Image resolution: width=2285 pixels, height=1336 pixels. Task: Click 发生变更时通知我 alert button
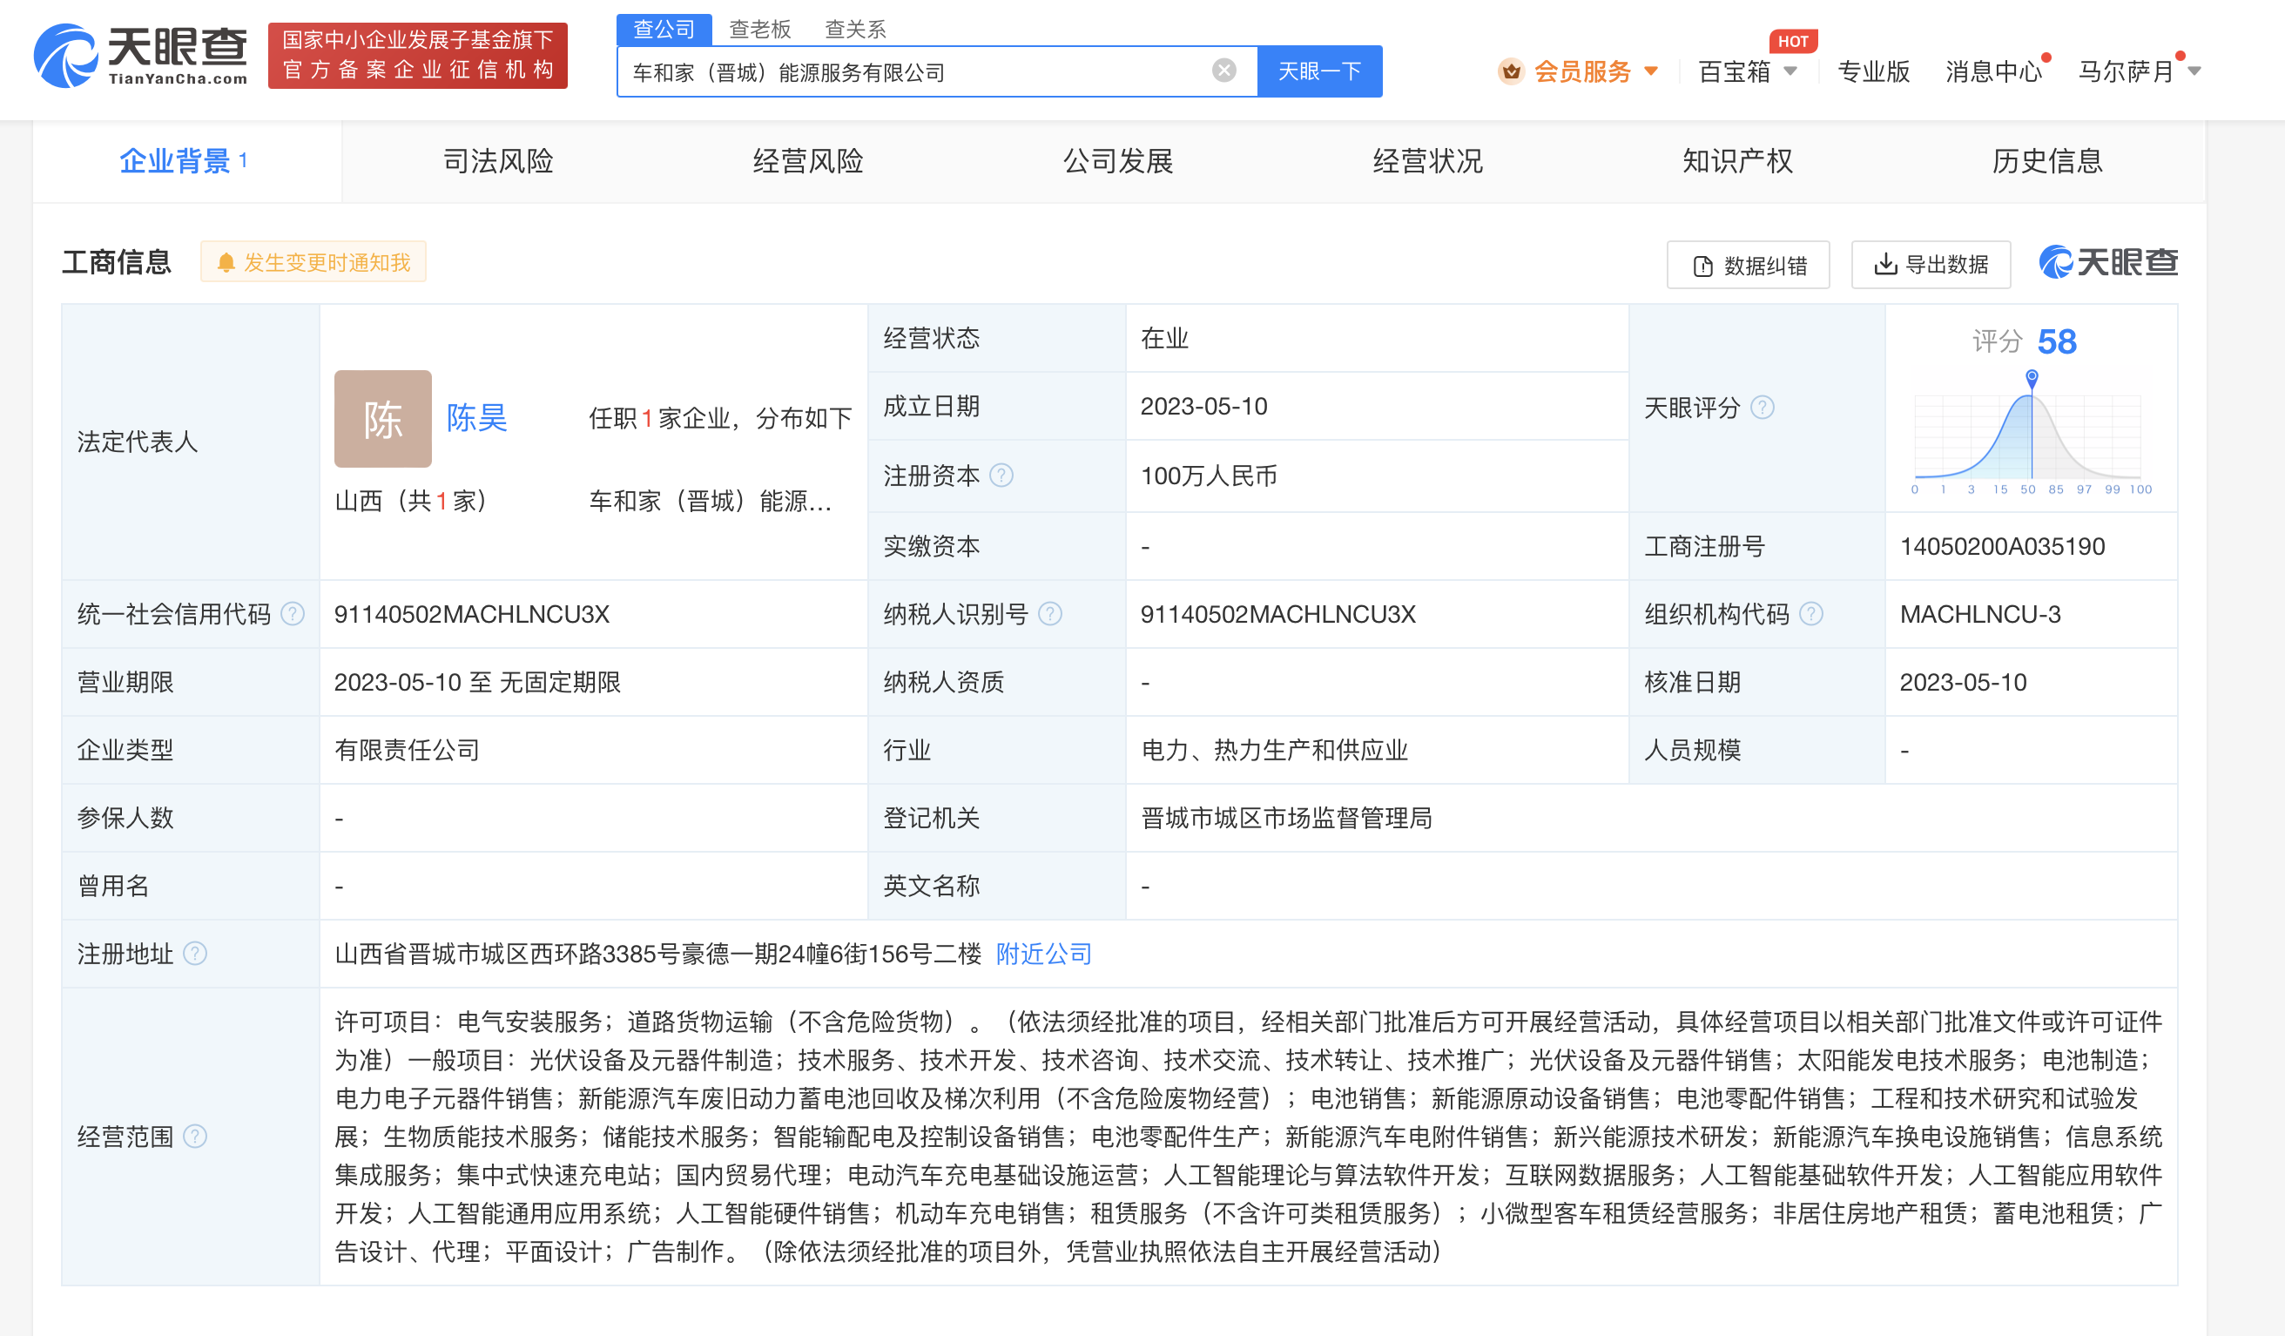tap(313, 262)
